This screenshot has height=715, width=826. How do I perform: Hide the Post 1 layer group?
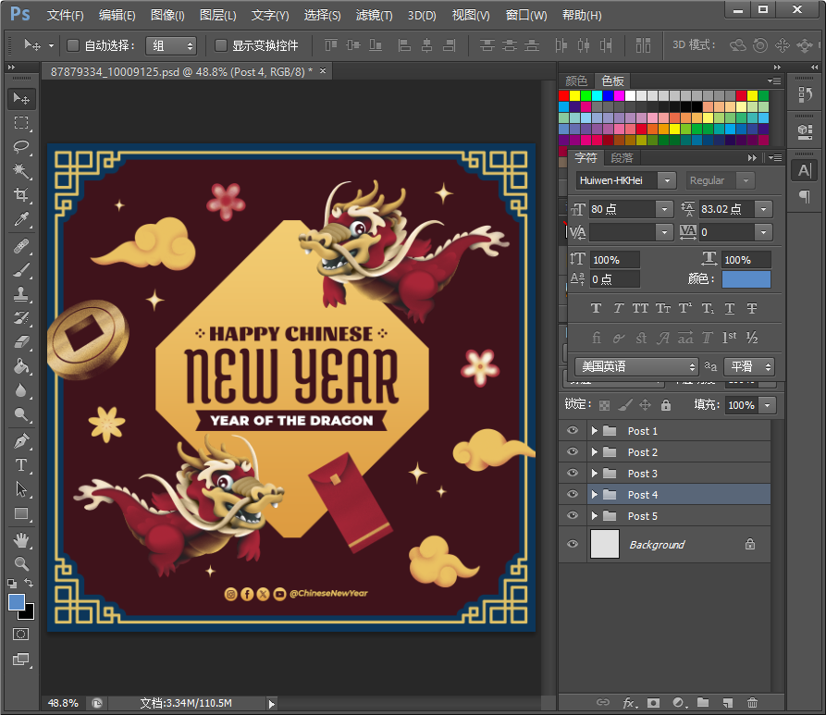[x=572, y=430]
